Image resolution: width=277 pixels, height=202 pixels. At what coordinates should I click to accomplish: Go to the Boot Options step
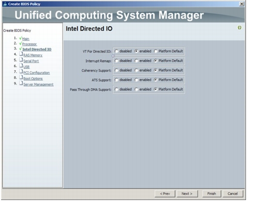click(33, 79)
